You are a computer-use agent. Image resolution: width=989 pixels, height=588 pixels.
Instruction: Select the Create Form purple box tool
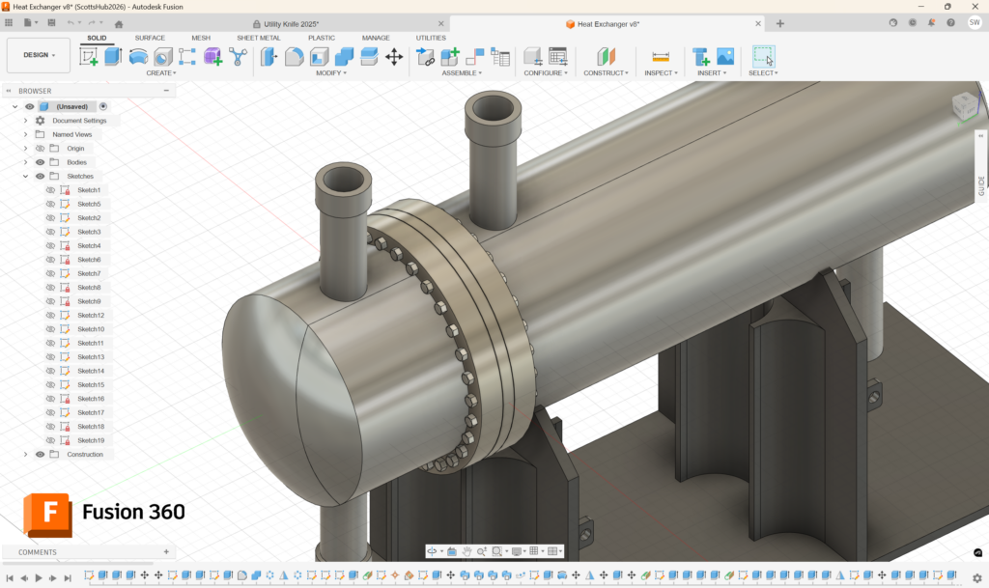click(212, 57)
